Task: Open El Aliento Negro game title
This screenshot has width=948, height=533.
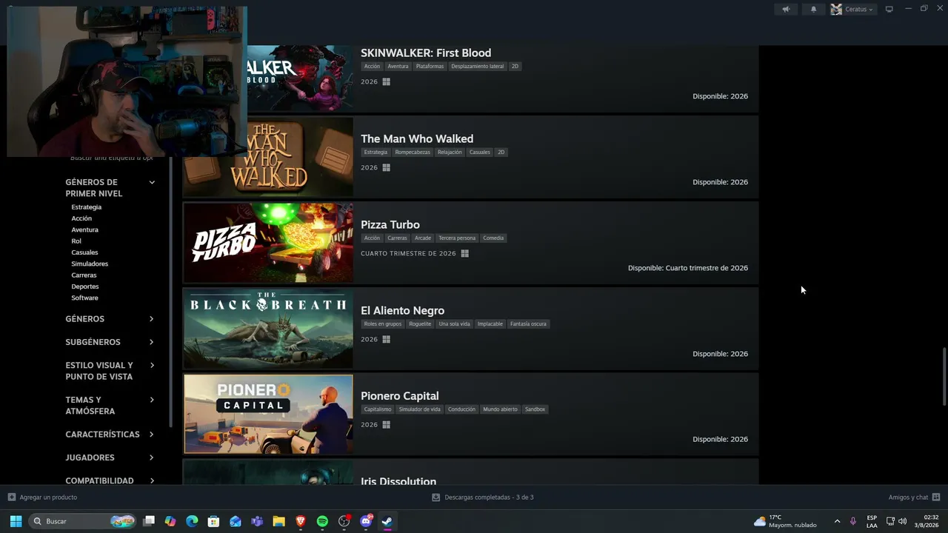Action: tap(403, 310)
